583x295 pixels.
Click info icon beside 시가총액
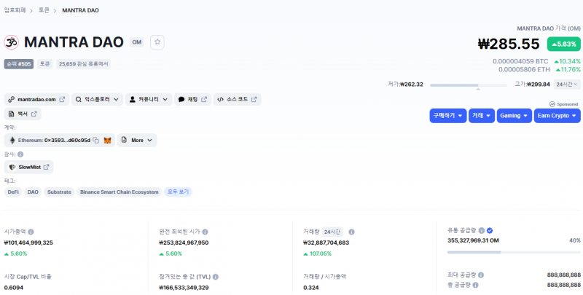(x=31, y=232)
